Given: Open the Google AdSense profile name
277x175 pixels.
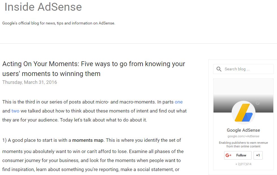Looking at the screenshot, I should pyautogui.click(x=243, y=130).
